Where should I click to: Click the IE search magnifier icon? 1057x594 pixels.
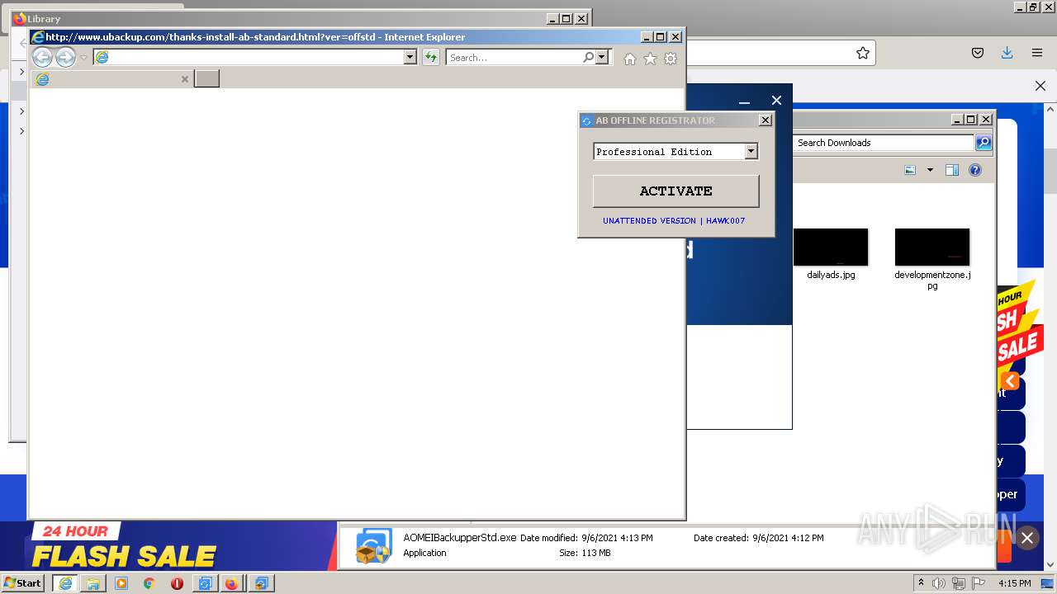tap(588, 58)
